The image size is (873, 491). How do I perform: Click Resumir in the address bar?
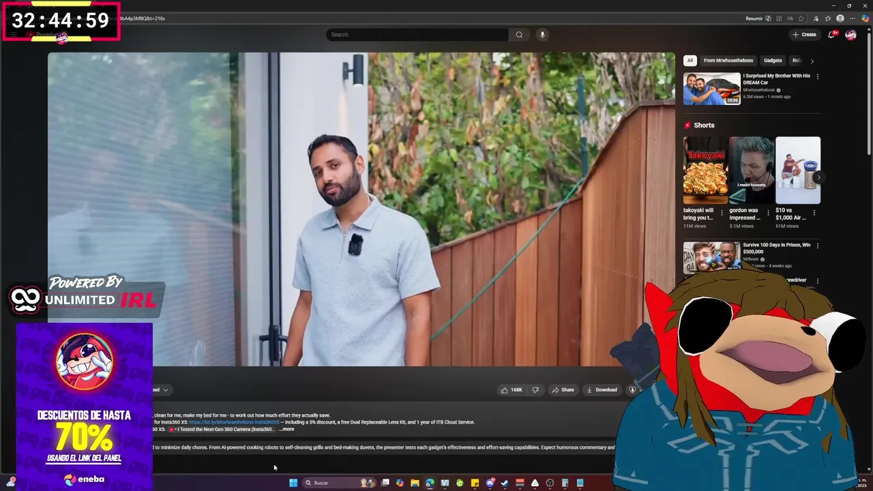tap(754, 18)
